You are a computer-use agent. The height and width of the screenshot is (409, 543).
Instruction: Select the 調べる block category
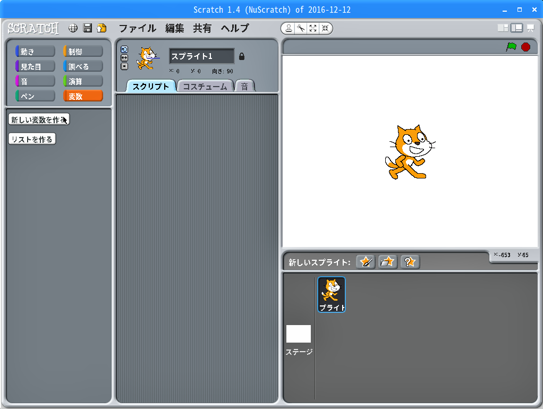point(83,66)
